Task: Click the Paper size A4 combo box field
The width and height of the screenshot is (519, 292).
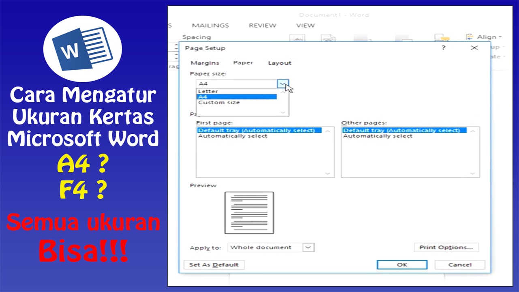Action: coord(237,84)
